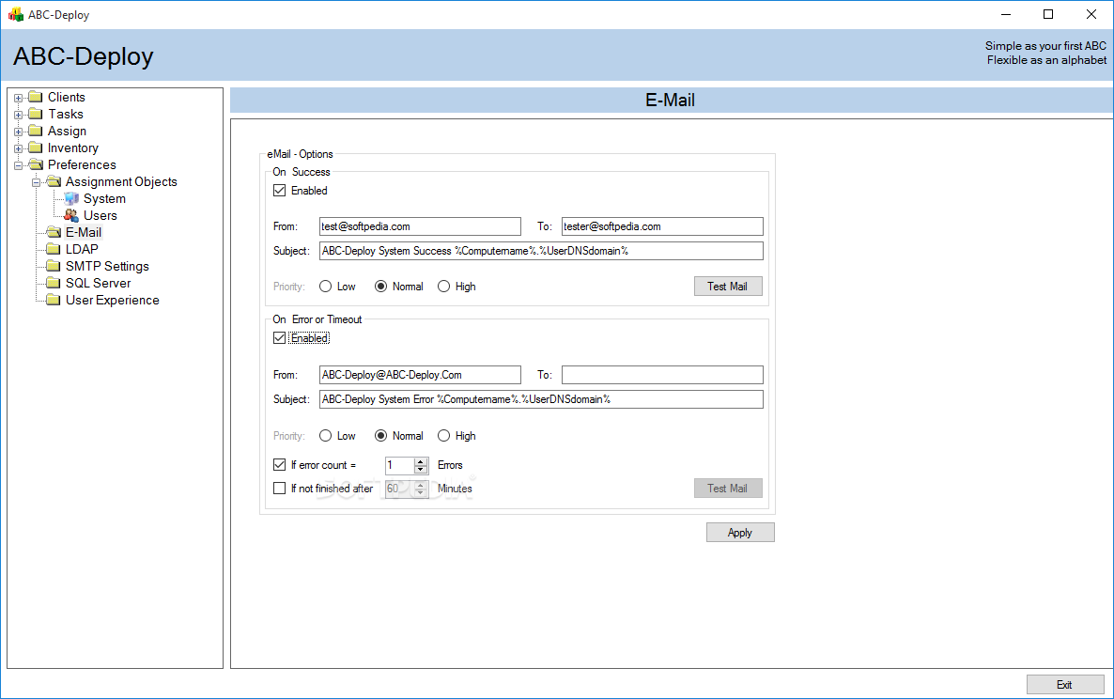Click the Inventory folder icon
Screen dimensions: 1114x699
36,148
